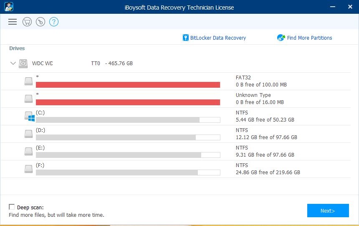The image size is (359, 226).
Task: Open the help question mark icon
Action: coord(54,22)
